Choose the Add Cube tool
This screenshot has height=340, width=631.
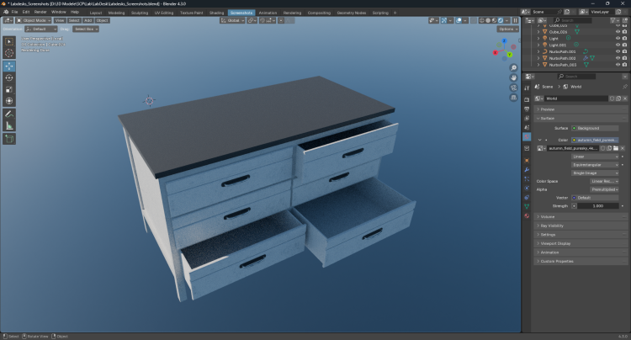coord(10,138)
